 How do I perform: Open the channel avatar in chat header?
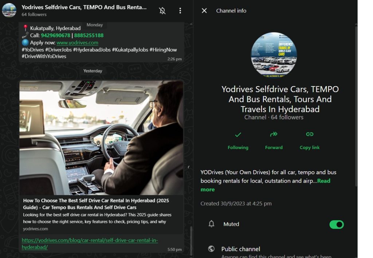coord(9,10)
